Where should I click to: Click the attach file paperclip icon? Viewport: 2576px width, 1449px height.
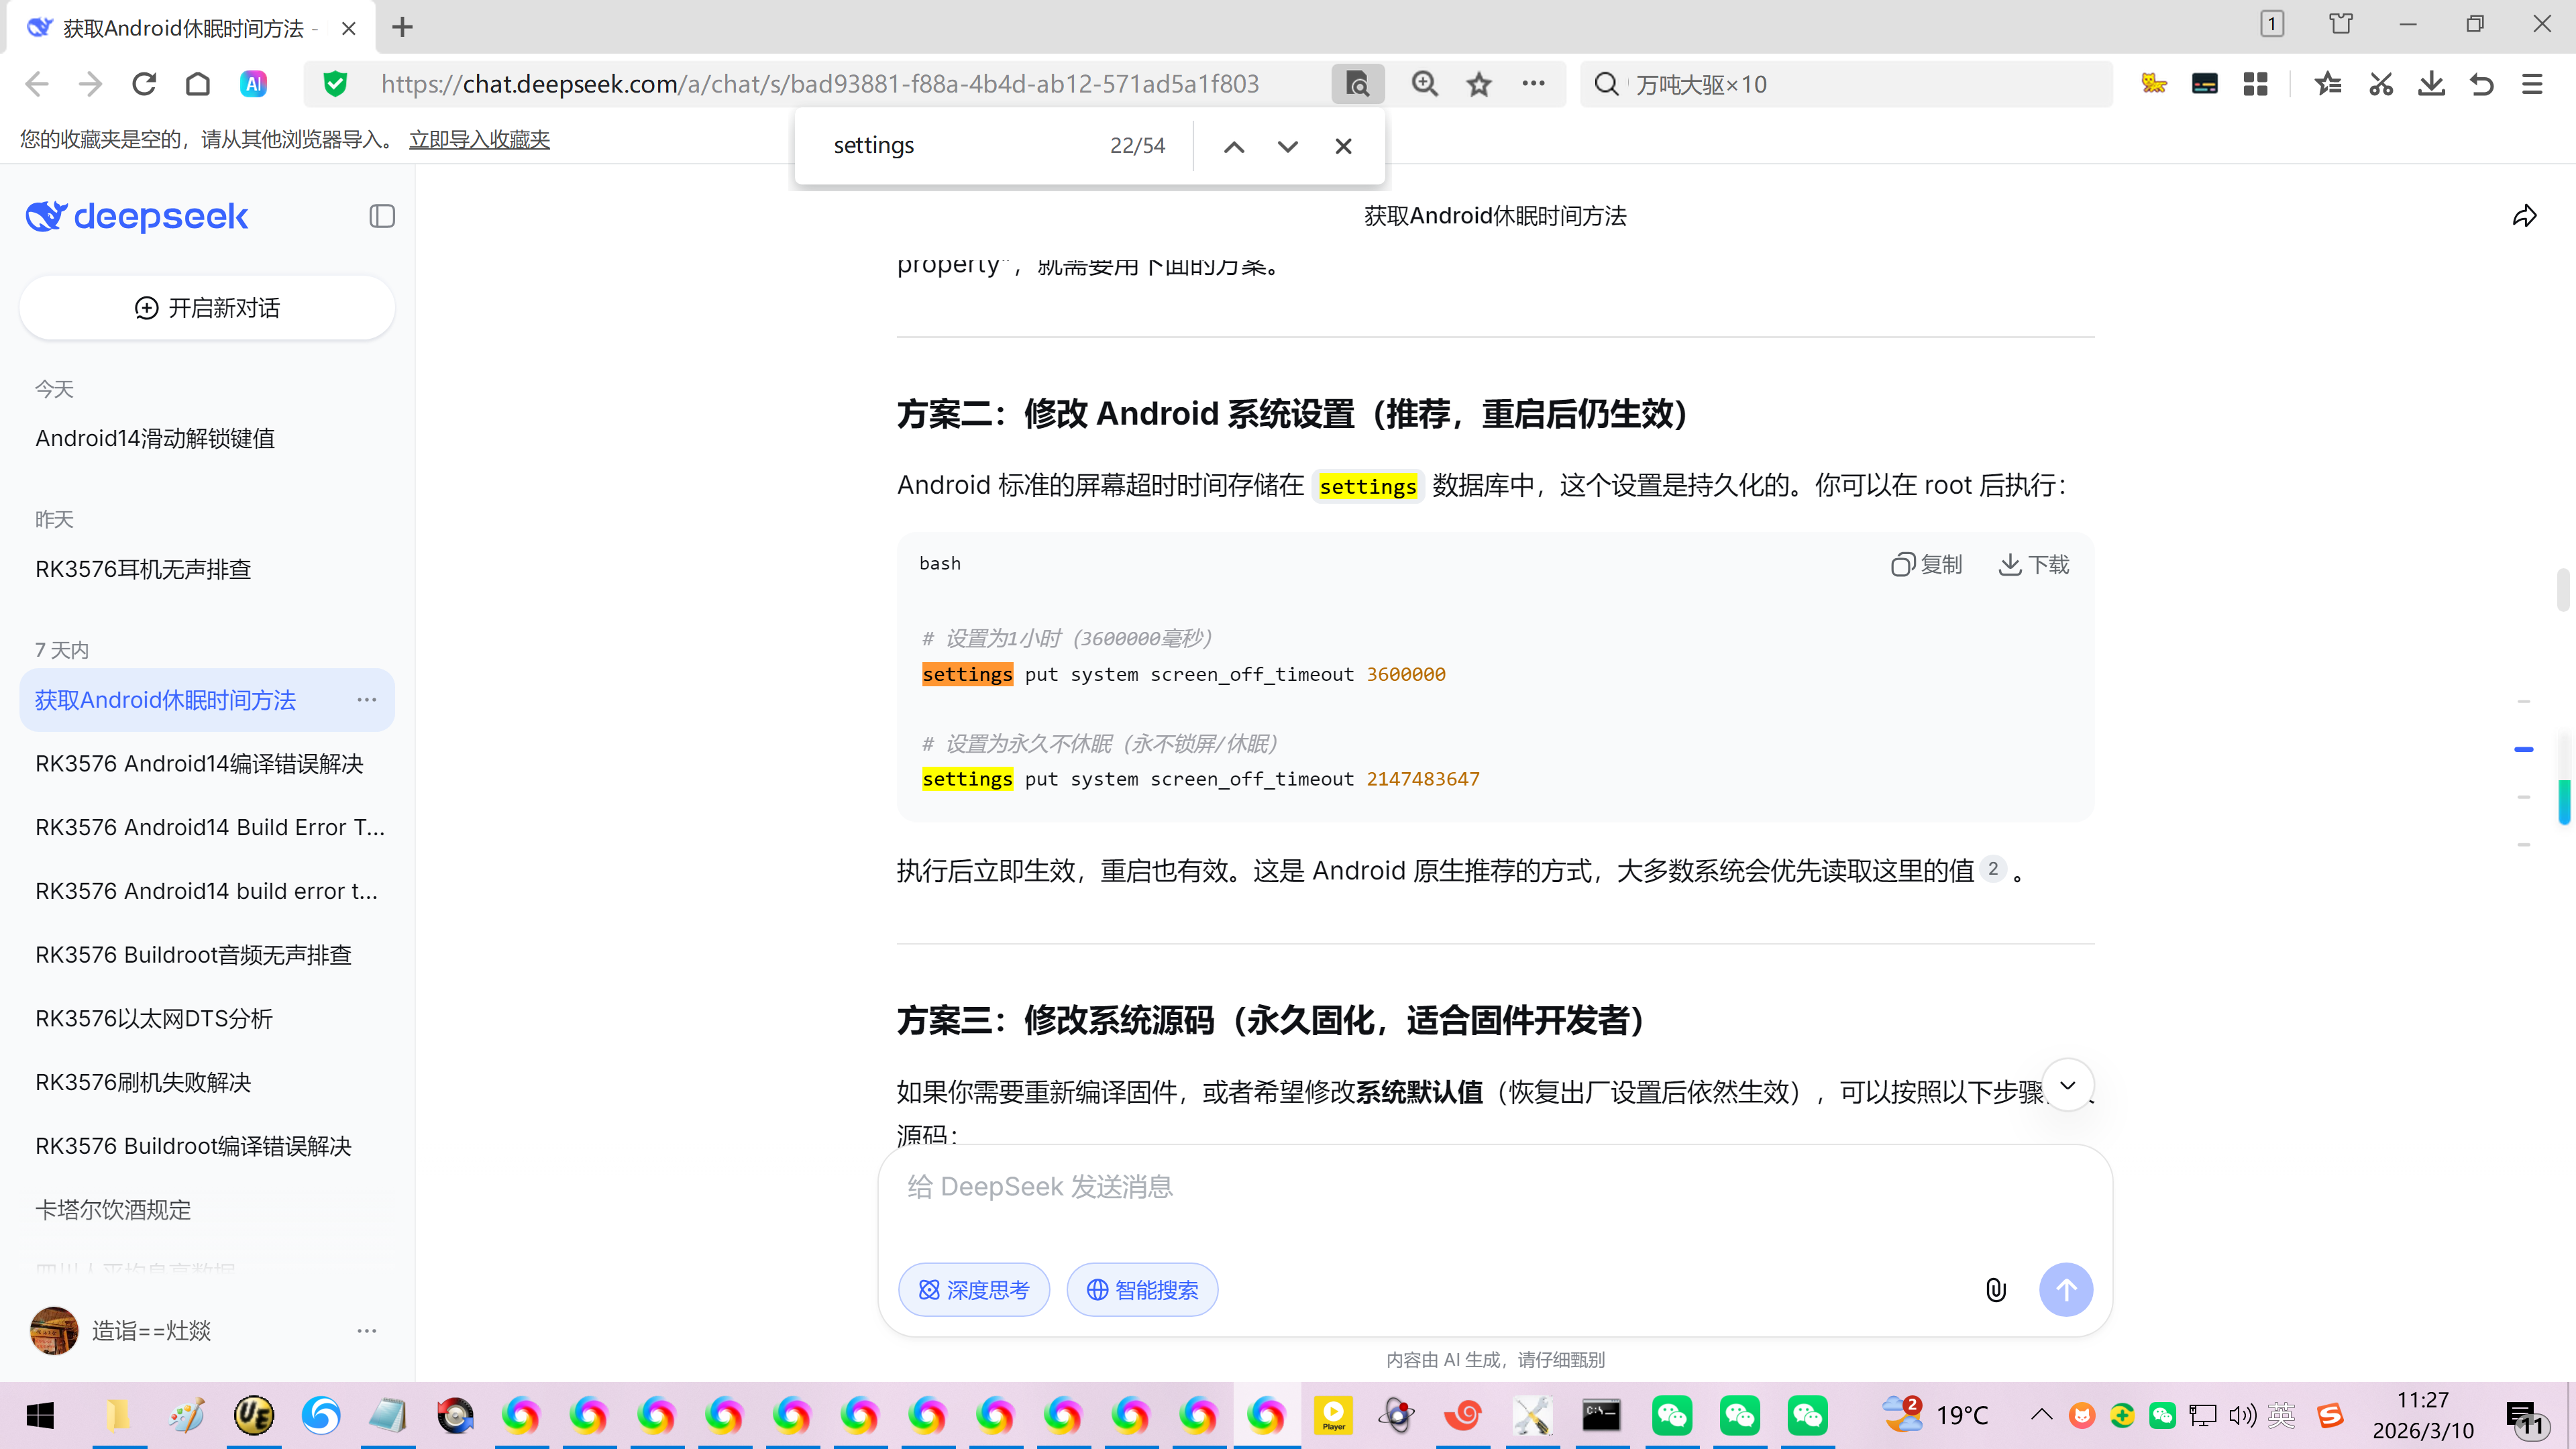click(x=1995, y=1290)
